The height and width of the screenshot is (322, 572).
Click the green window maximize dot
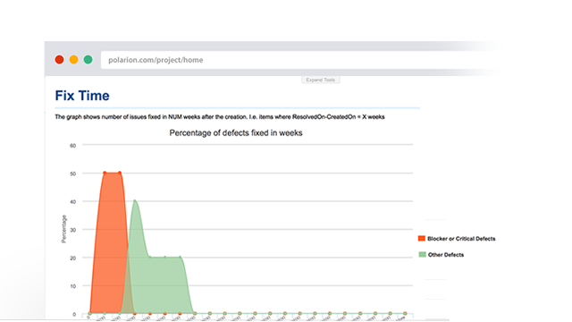tap(88, 60)
